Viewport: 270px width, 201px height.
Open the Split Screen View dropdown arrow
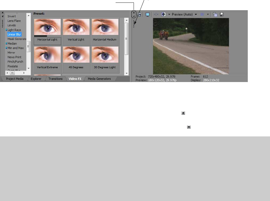[x=169, y=14]
